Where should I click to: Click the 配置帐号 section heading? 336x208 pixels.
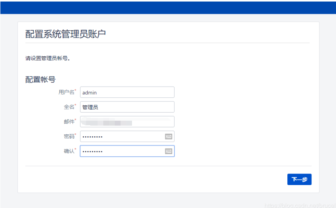pos(41,80)
